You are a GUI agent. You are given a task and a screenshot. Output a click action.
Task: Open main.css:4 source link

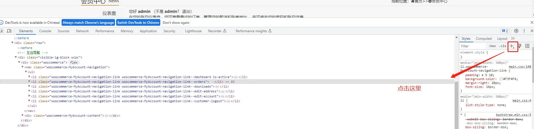[x=522, y=100]
